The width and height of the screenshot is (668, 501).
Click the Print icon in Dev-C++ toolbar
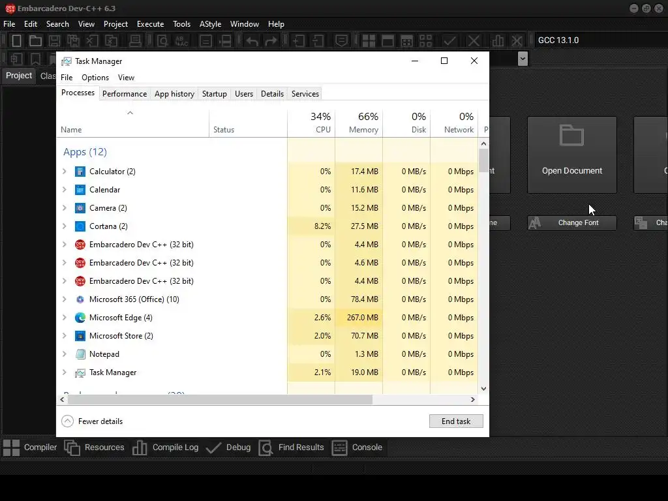[135, 41]
